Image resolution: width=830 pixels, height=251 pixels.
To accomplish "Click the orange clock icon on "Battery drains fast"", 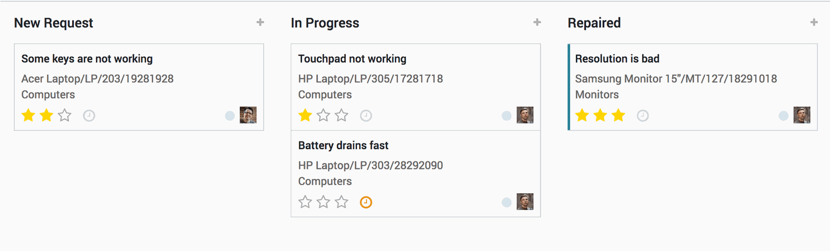I will tap(366, 202).
